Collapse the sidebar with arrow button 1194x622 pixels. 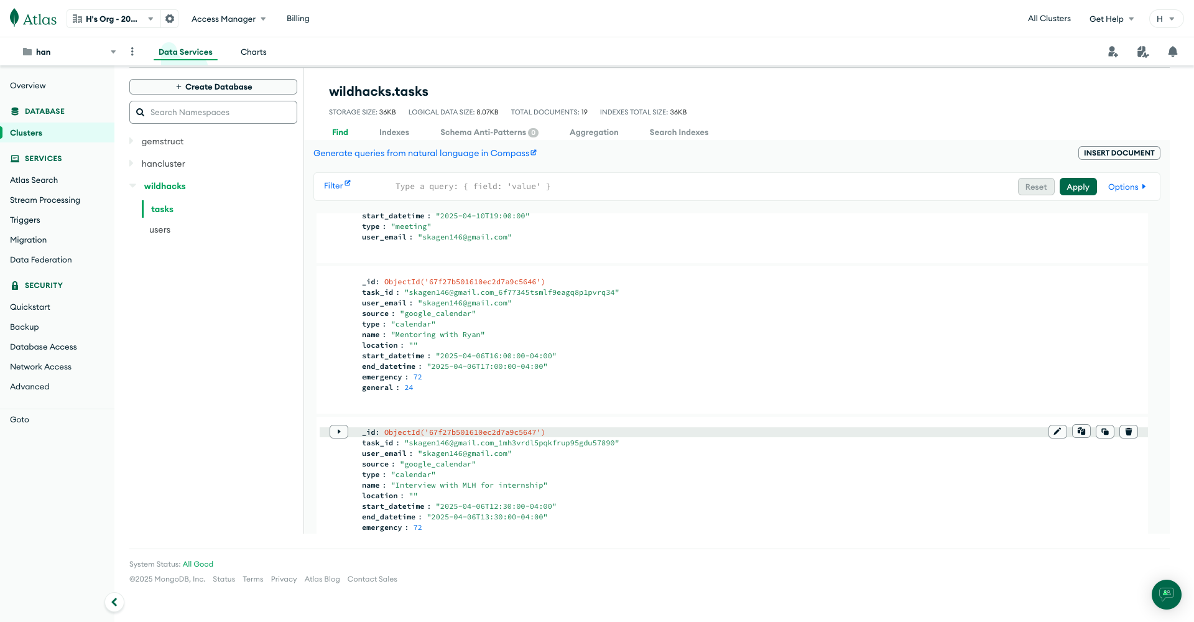(114, 602)
